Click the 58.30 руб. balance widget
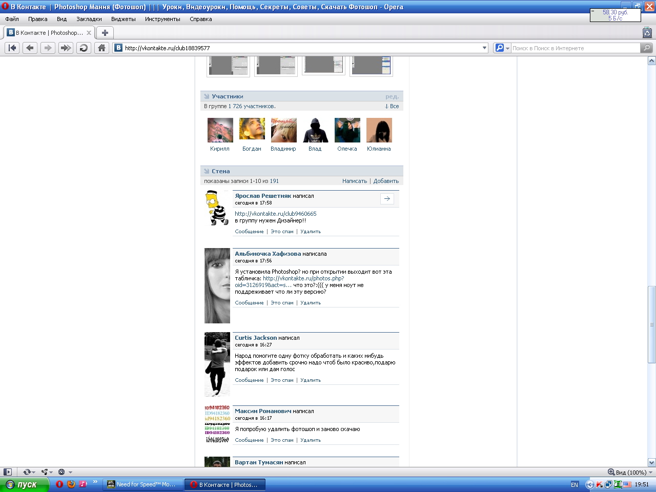Viewport: 656px width, 492px height. pos(615,15)
